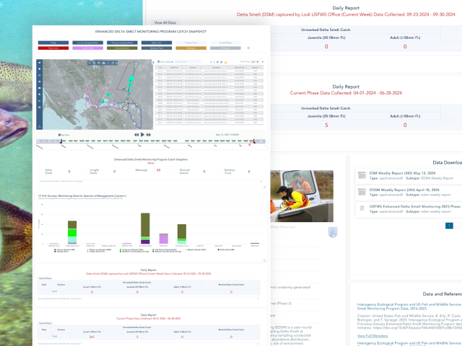
Task: Choose the Custom Time button
Action: click(191, 43)
